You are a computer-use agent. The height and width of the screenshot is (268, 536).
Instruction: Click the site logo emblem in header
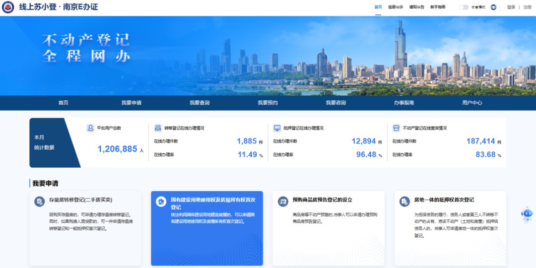tap(8, 7)
